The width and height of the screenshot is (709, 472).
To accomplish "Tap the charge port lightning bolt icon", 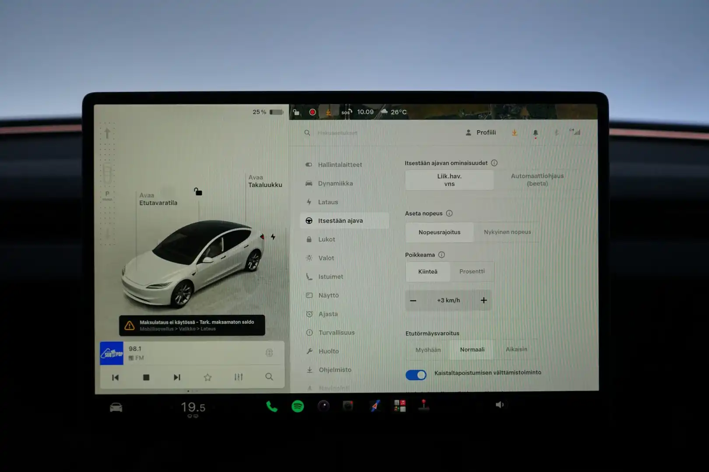I will click(273, 237).
